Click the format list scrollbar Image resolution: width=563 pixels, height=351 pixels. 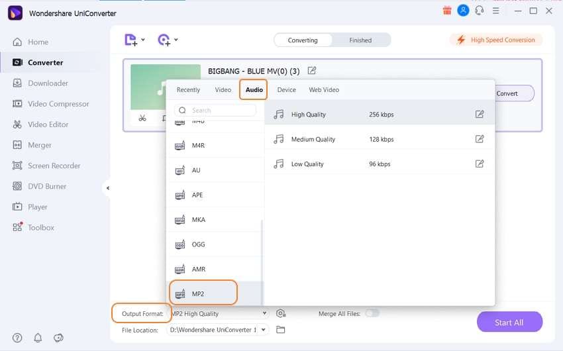262,262
